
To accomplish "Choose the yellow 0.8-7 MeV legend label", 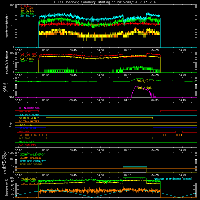I will 27,59.
